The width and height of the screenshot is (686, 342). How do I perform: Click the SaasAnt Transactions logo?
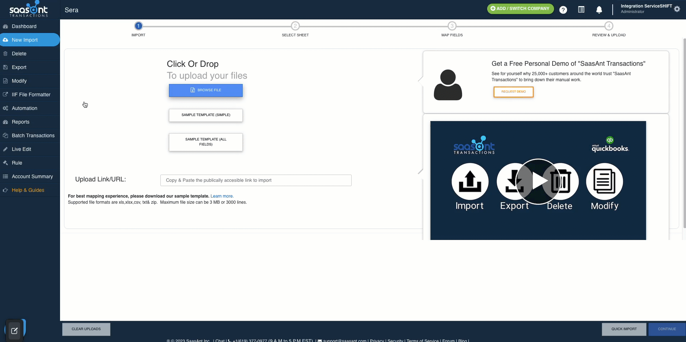[29, 9]
